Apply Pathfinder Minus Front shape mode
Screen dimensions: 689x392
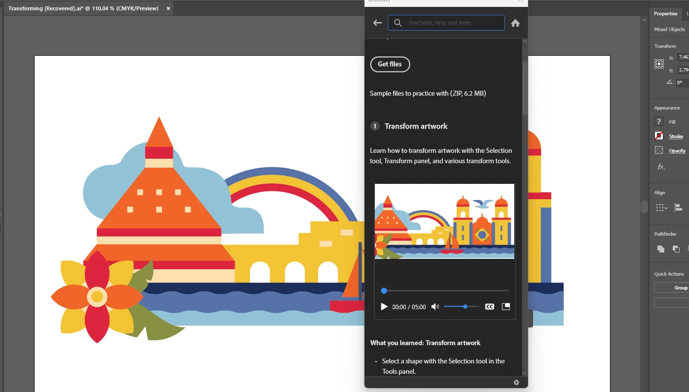pyautogui.click(x=676, y=249)
